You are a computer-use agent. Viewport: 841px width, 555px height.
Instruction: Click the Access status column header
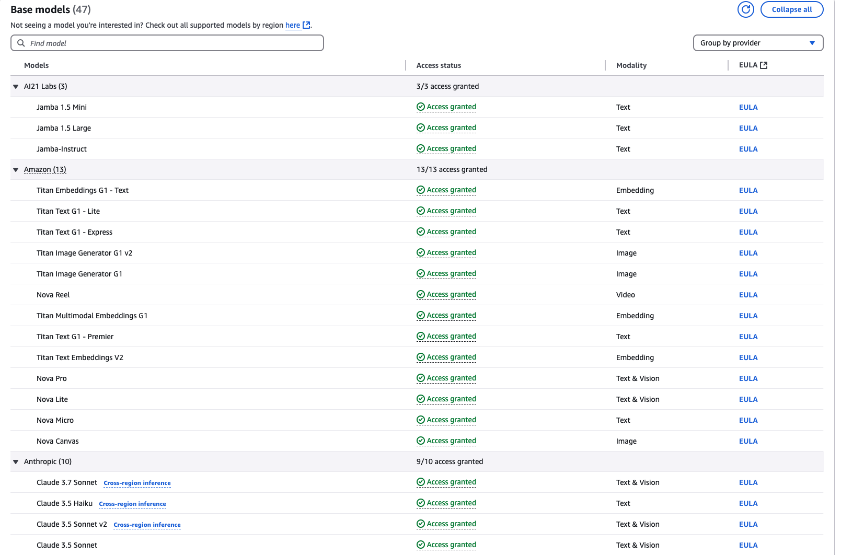pyautogui.click(x=439, y=65)
